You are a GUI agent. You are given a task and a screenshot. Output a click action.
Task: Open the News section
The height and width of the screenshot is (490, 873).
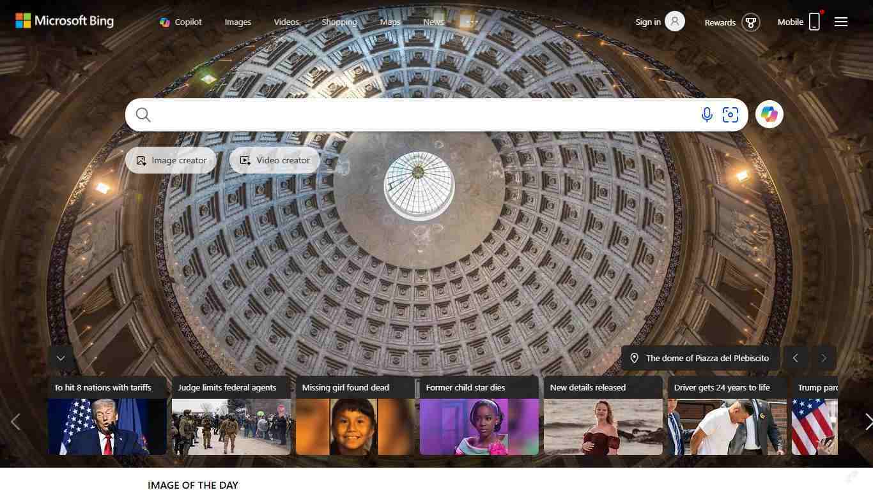click(433, 21)
